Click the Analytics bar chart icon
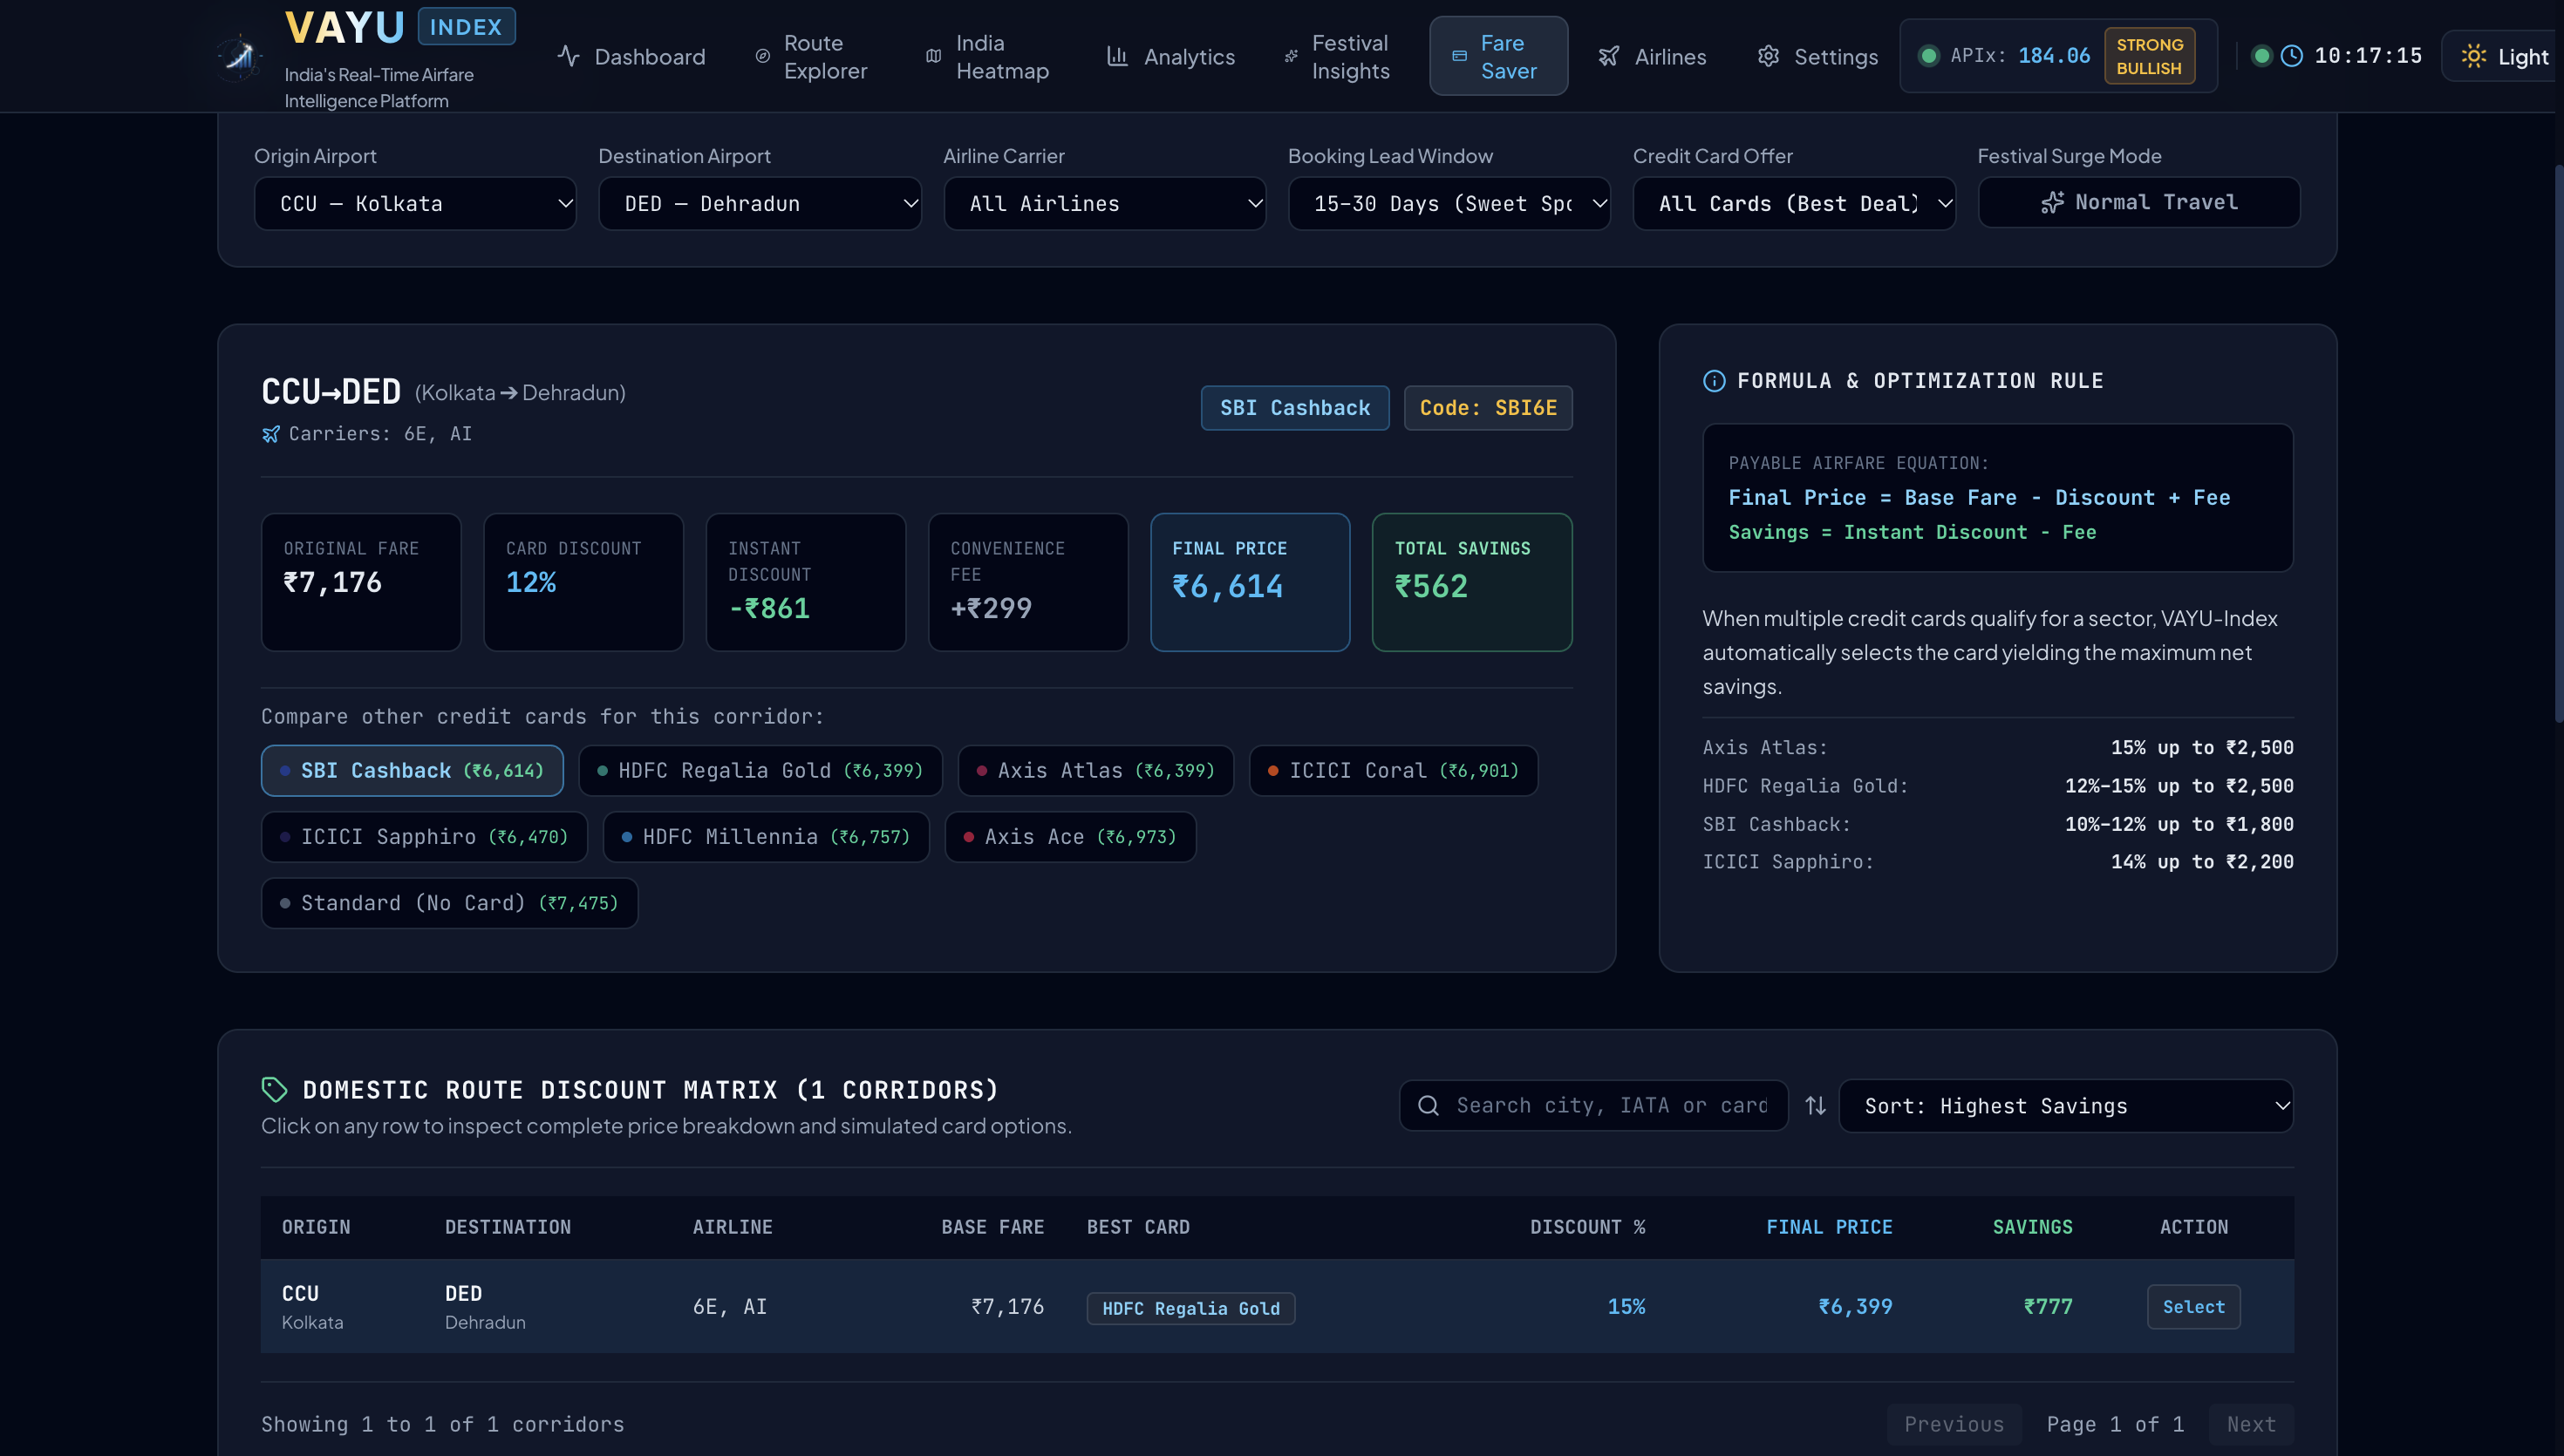2564x1456 pixels. click(1117, 56)
